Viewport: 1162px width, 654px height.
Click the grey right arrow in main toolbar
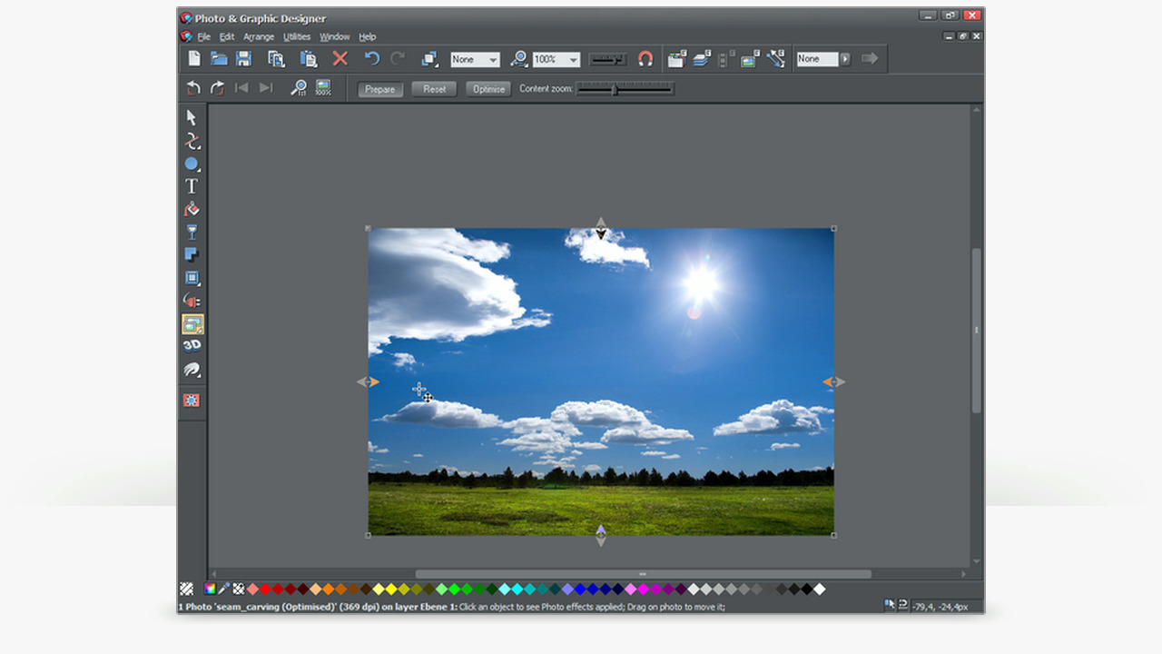pos(870,58)
